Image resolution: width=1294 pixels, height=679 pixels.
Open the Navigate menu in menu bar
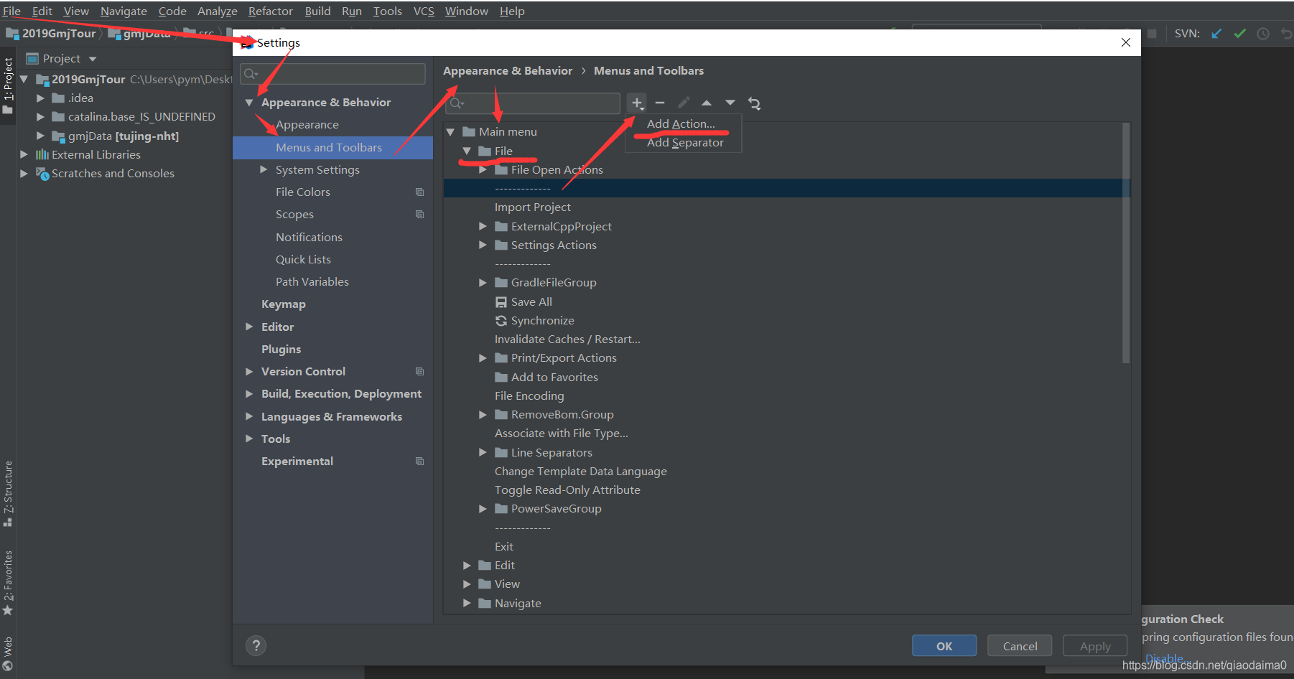(124, 11)
